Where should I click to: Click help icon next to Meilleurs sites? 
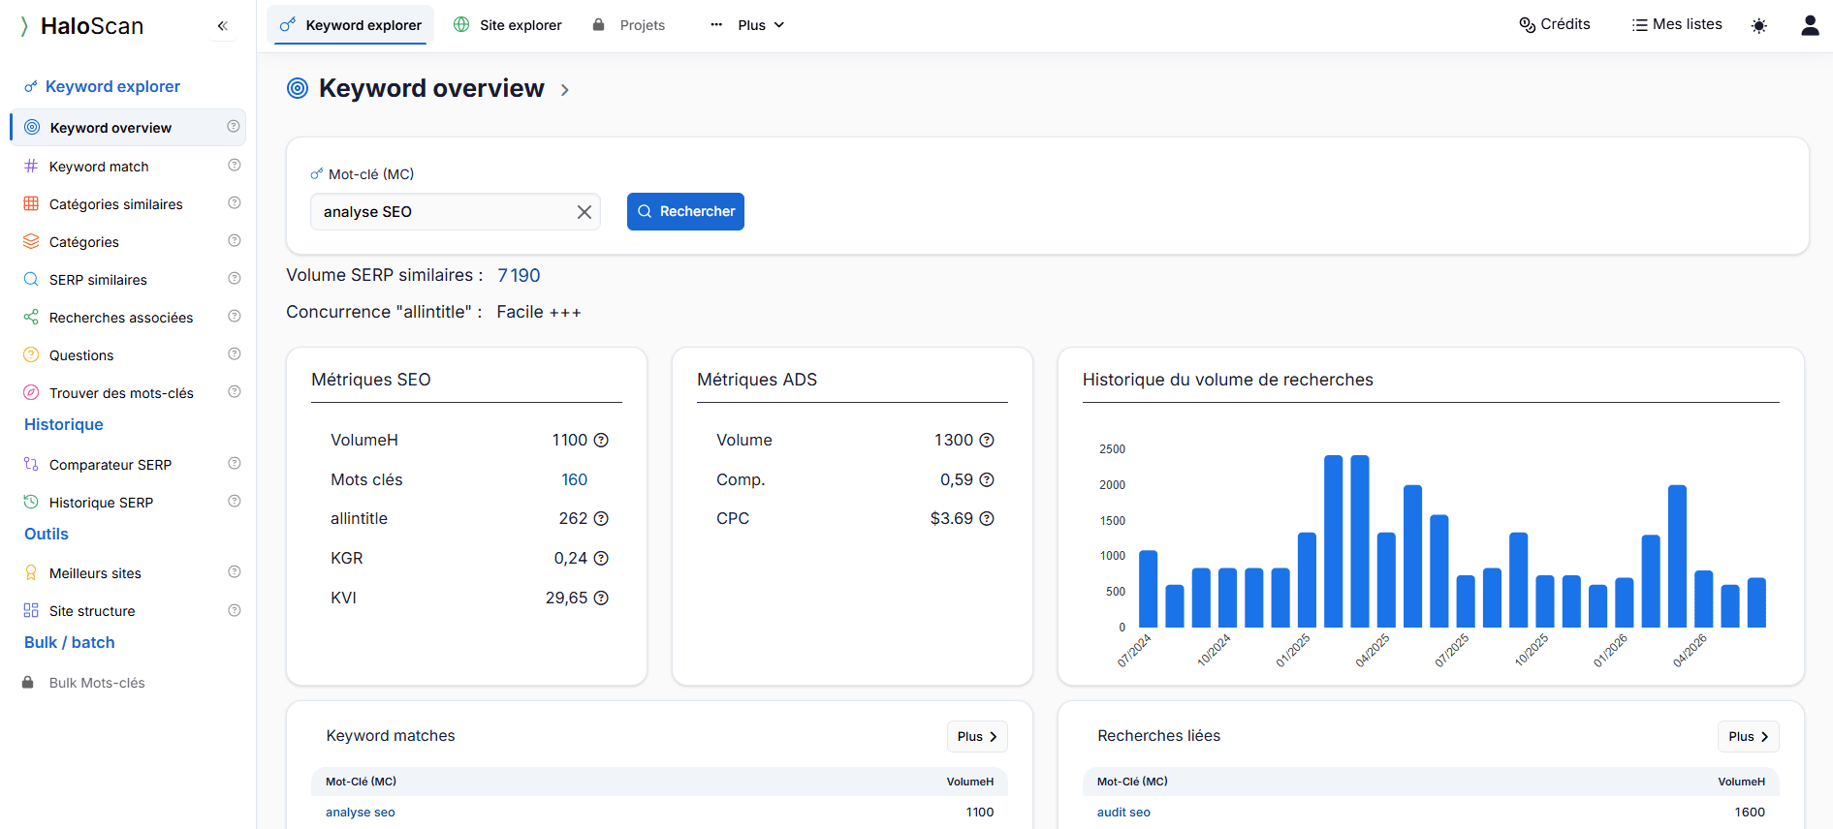pyautogui.click(x=234, y=572)
